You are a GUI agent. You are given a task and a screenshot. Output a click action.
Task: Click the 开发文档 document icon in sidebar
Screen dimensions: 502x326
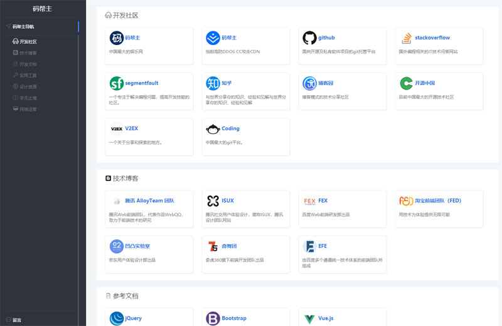15,64
